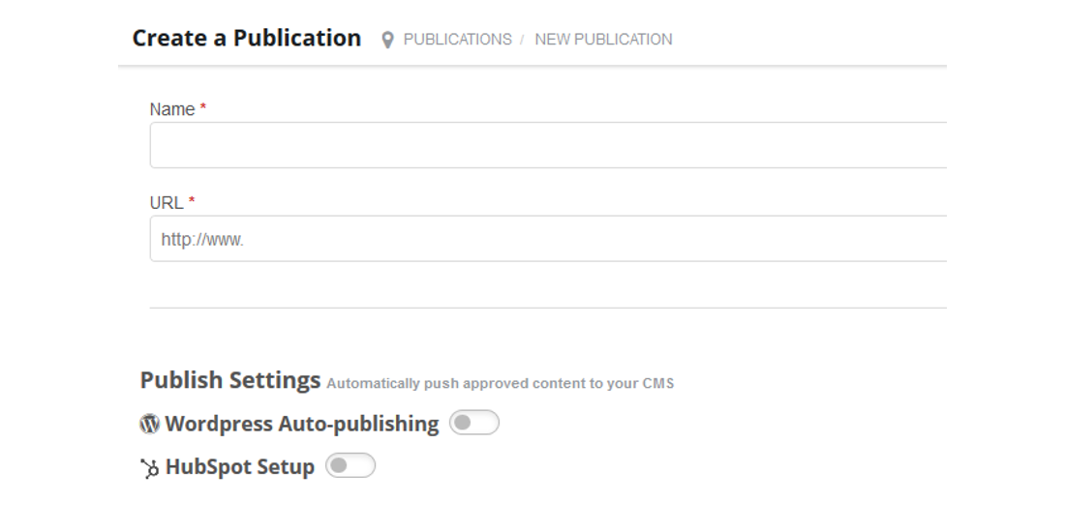Click the Name field label

[172, 109]
